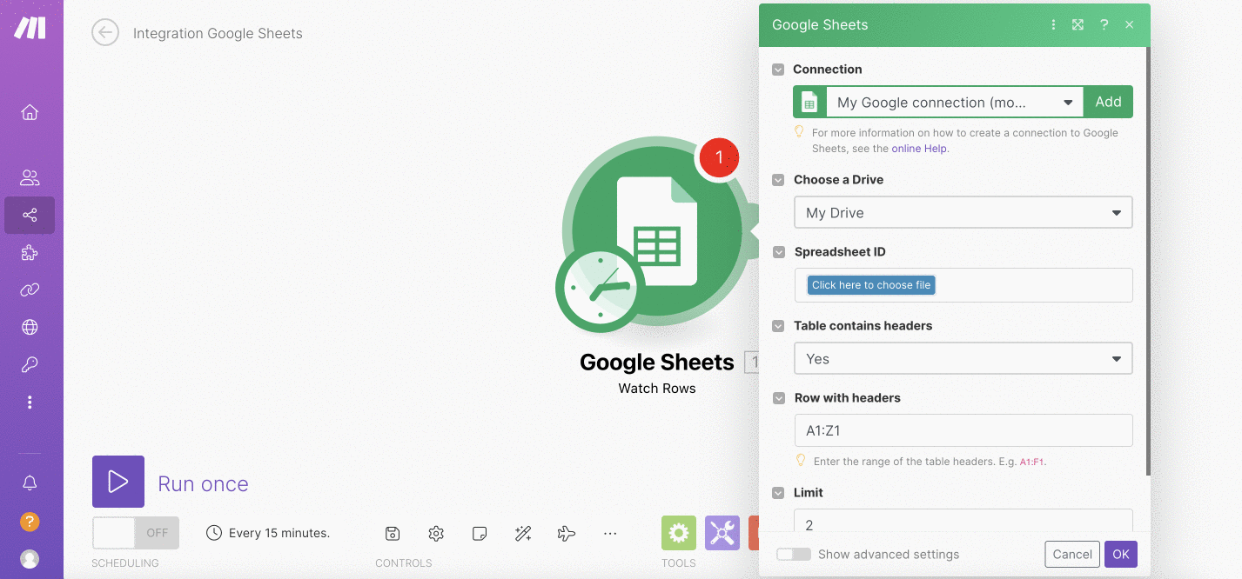Toggle Show advanced settings switch
This screenshot has height=579, width=1242.
tap(793, 555)
